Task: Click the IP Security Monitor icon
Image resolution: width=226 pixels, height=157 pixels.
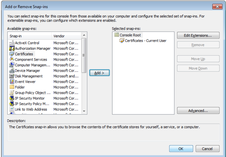Action: pyautogui.click(x=12, y=98)
